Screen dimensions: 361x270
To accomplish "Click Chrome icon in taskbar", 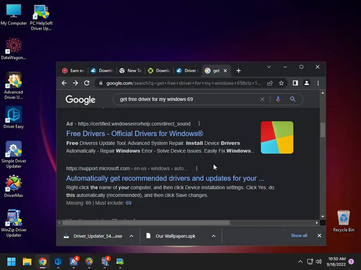I will coord(43,262).
